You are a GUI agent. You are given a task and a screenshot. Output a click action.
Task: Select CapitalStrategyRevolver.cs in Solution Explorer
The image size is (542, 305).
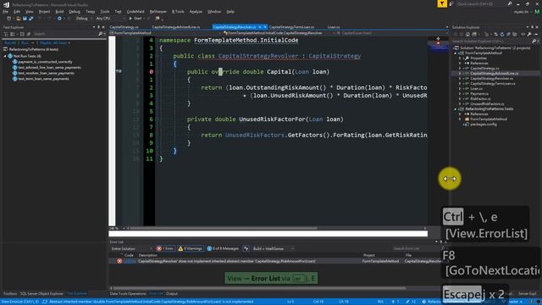pos(491,79)
